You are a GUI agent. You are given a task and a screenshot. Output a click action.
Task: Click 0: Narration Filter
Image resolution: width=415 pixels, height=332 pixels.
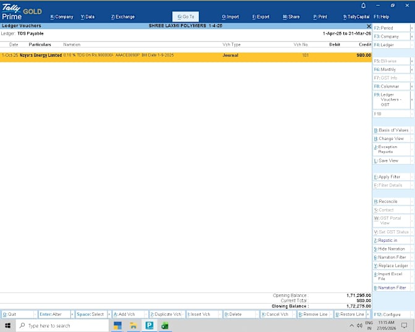[392, 288]
